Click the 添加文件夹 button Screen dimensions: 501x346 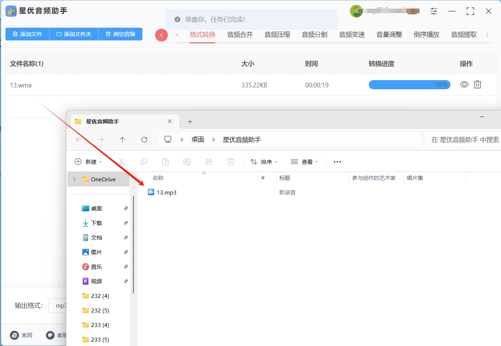(74, 34)
